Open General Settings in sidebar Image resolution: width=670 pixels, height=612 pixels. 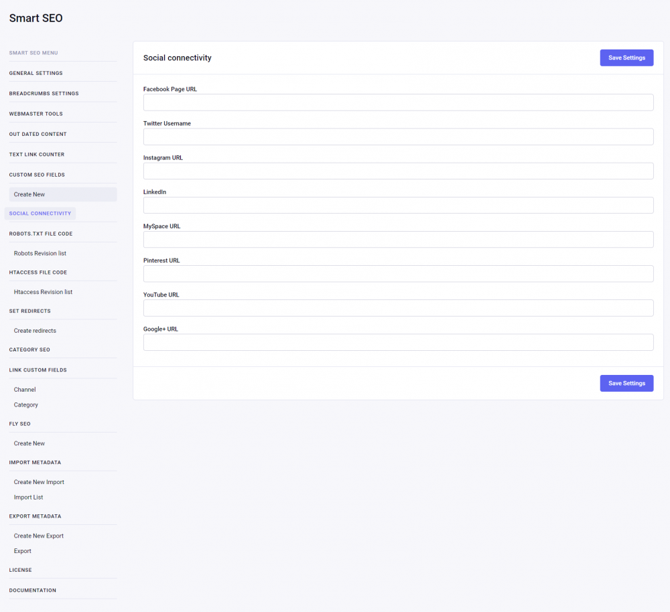click(36, 73)
